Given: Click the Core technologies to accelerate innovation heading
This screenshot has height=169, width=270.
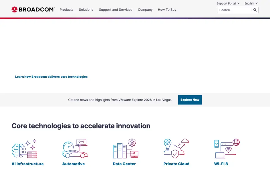Looking at the screenshot, I should click(81, 126).
